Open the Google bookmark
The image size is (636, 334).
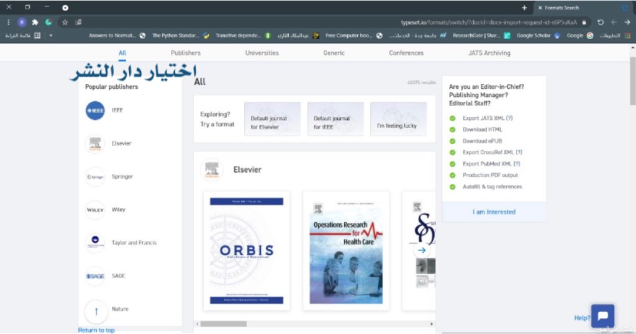[579, 35]
